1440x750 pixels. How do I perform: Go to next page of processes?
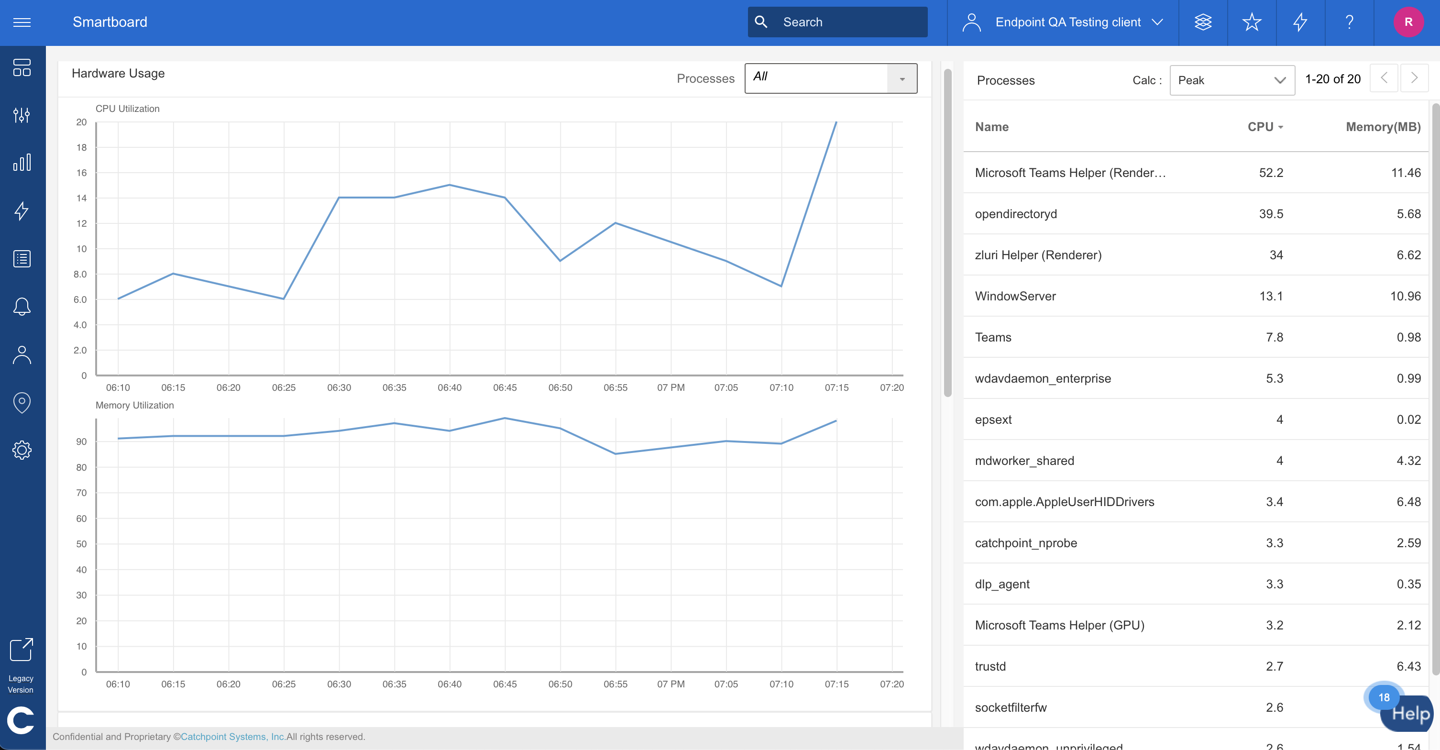[1414, 78]
